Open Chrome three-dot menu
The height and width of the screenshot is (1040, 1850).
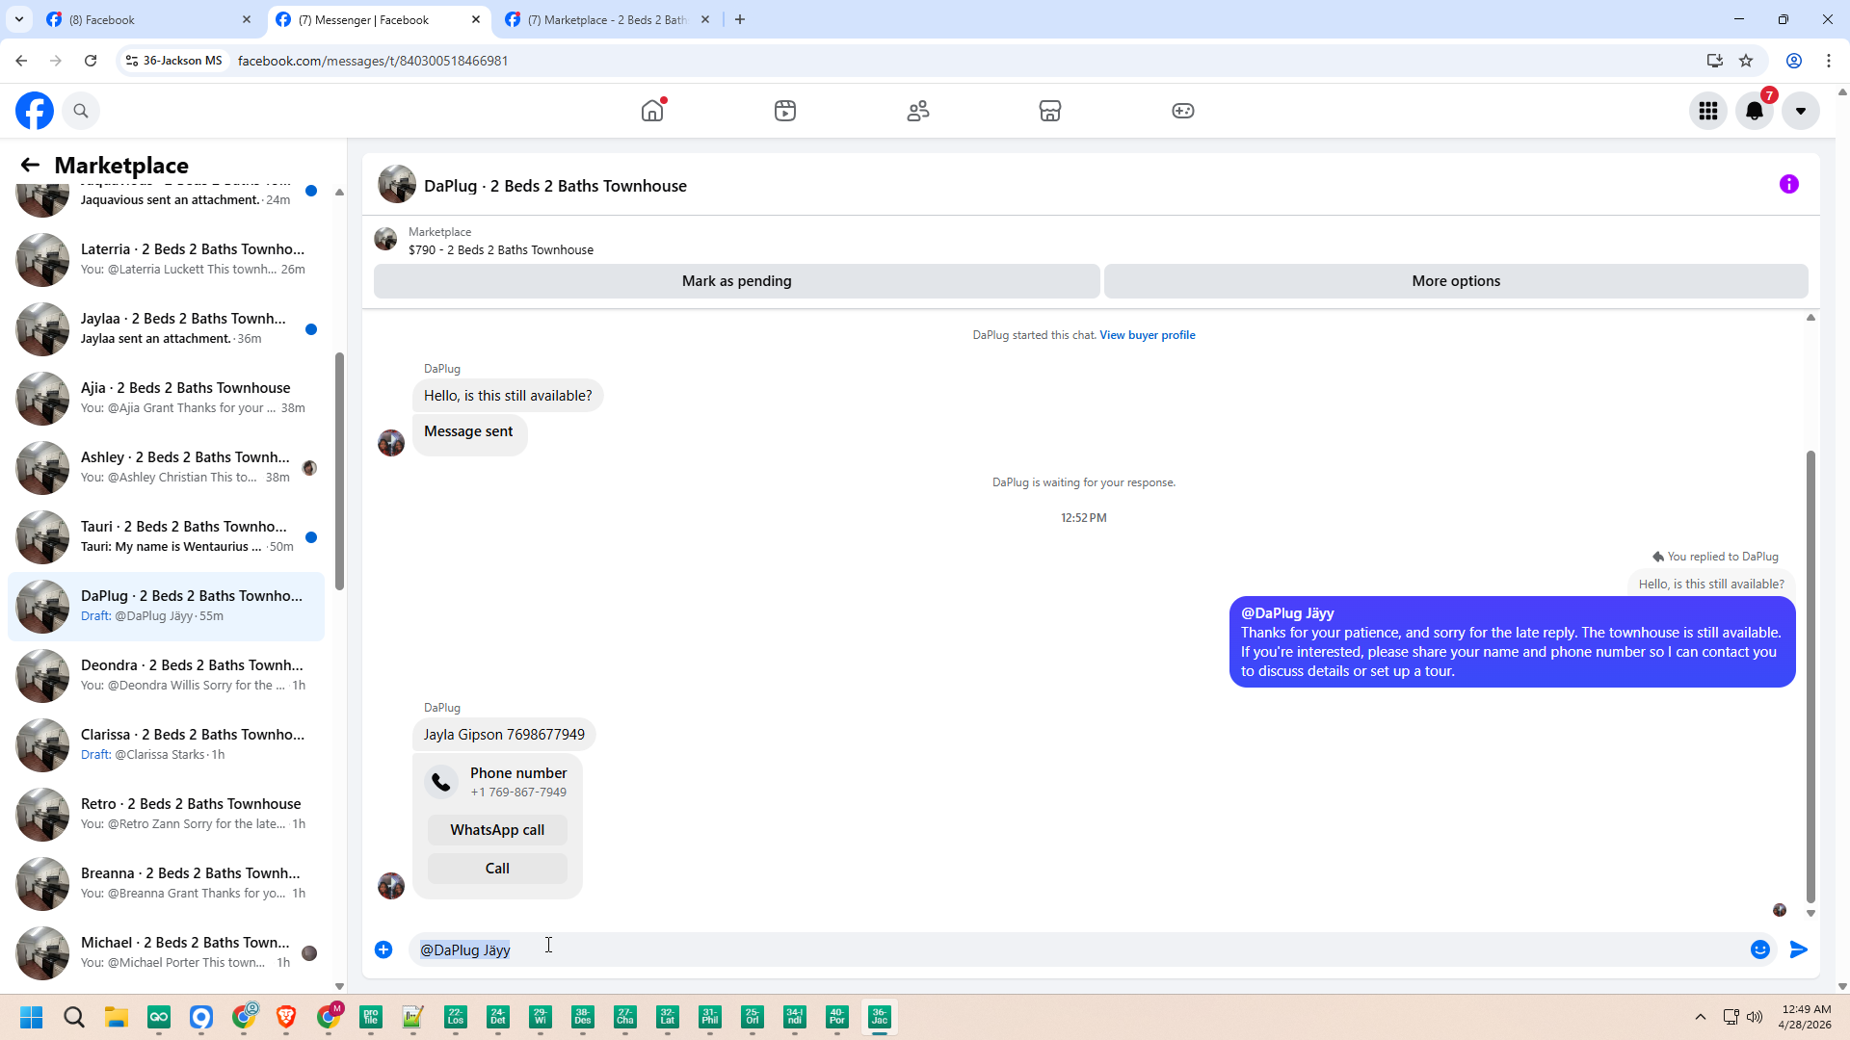(x=1829, y=61)
